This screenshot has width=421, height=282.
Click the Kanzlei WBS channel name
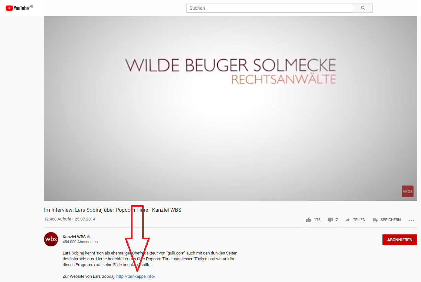(74, 237)
